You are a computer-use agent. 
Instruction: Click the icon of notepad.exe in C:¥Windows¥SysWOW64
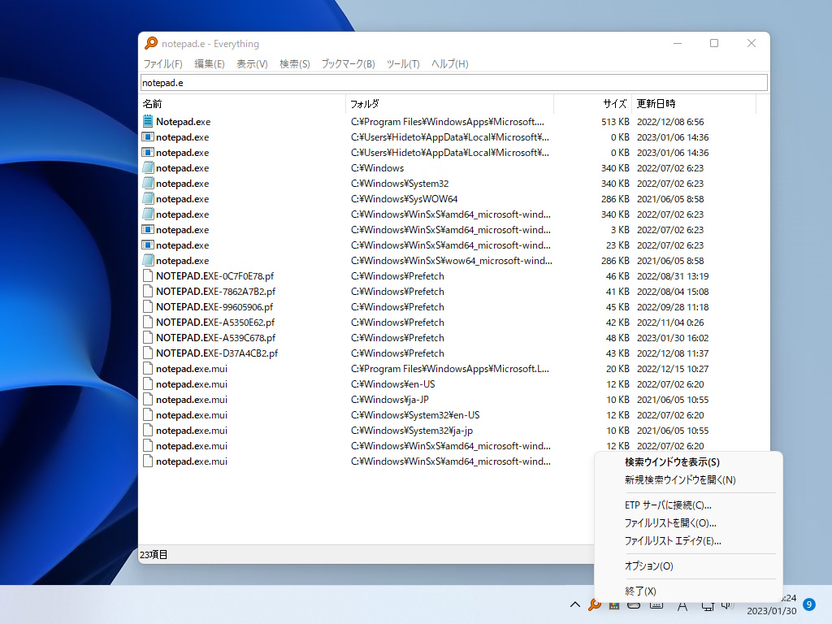tap(148, 198)
